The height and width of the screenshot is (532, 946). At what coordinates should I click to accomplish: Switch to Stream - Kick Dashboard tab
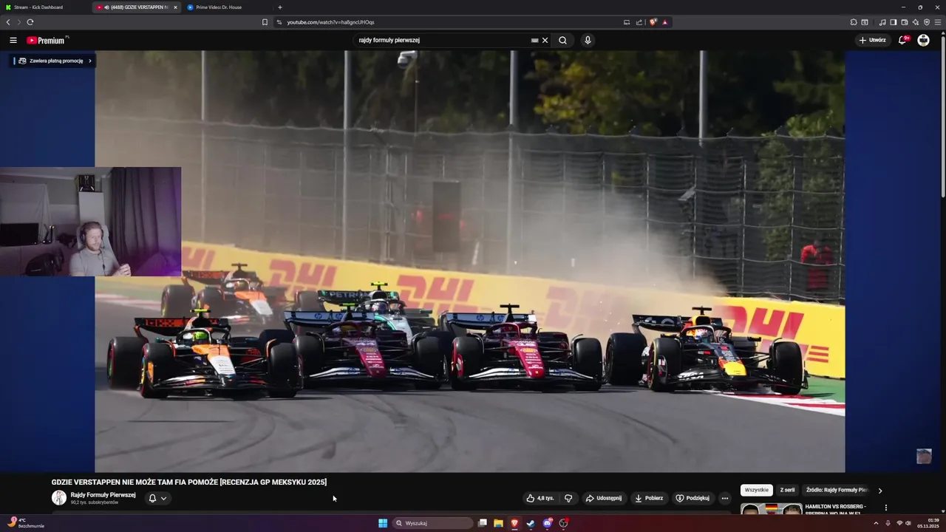(x=46, y=7)
